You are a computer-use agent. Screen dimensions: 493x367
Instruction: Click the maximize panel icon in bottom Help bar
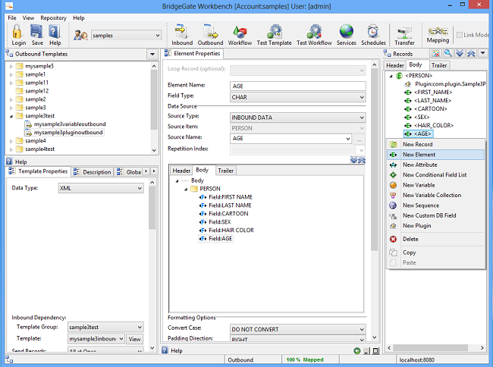pos(375,350)
